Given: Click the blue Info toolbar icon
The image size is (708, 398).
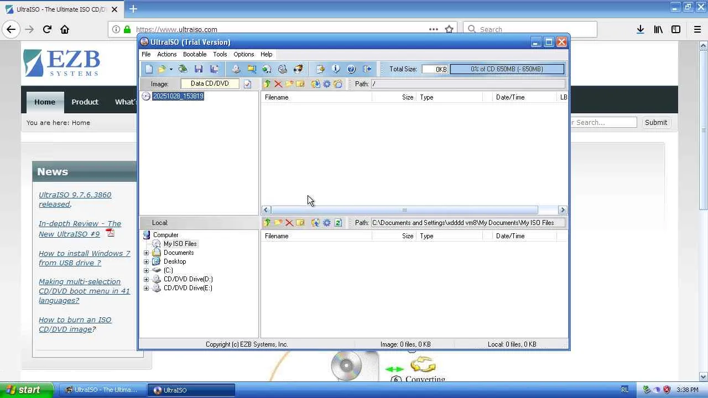Looking at the screenshot, I should pos(336,69).
